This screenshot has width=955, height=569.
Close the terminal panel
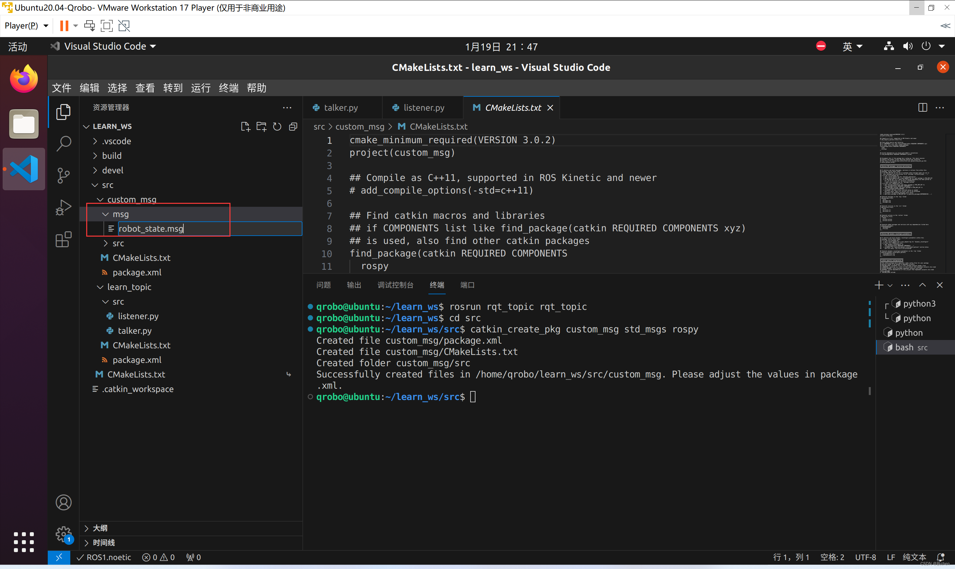coord(940,285)
